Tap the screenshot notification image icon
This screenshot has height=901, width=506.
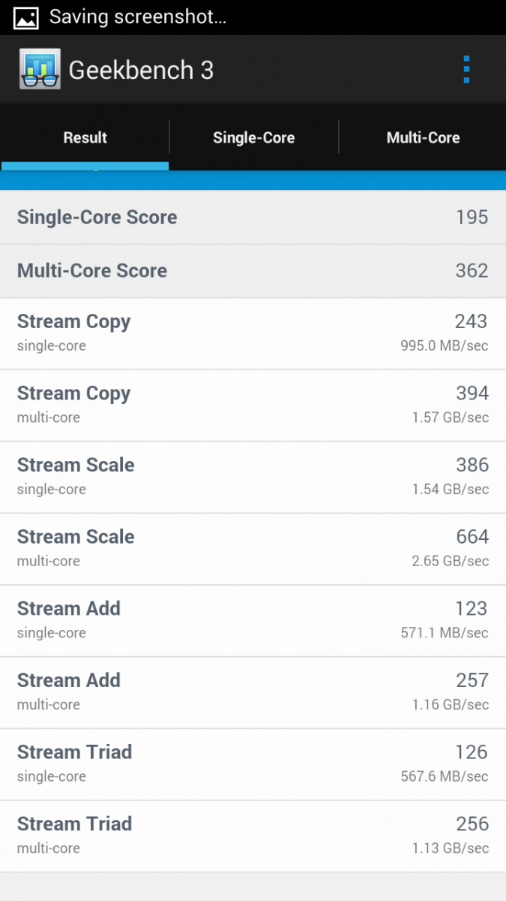point(26,17)
